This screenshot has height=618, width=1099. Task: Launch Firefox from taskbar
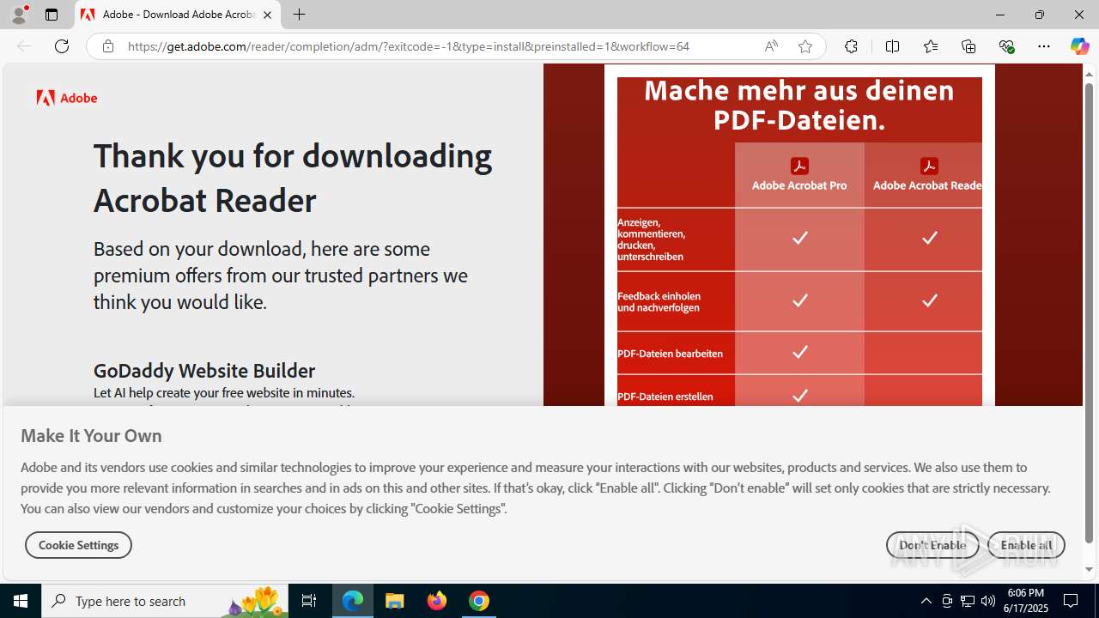point(437,601)
